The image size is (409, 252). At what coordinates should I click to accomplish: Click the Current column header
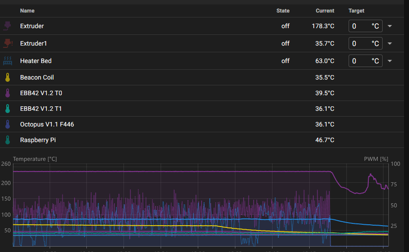click(325, 11)
